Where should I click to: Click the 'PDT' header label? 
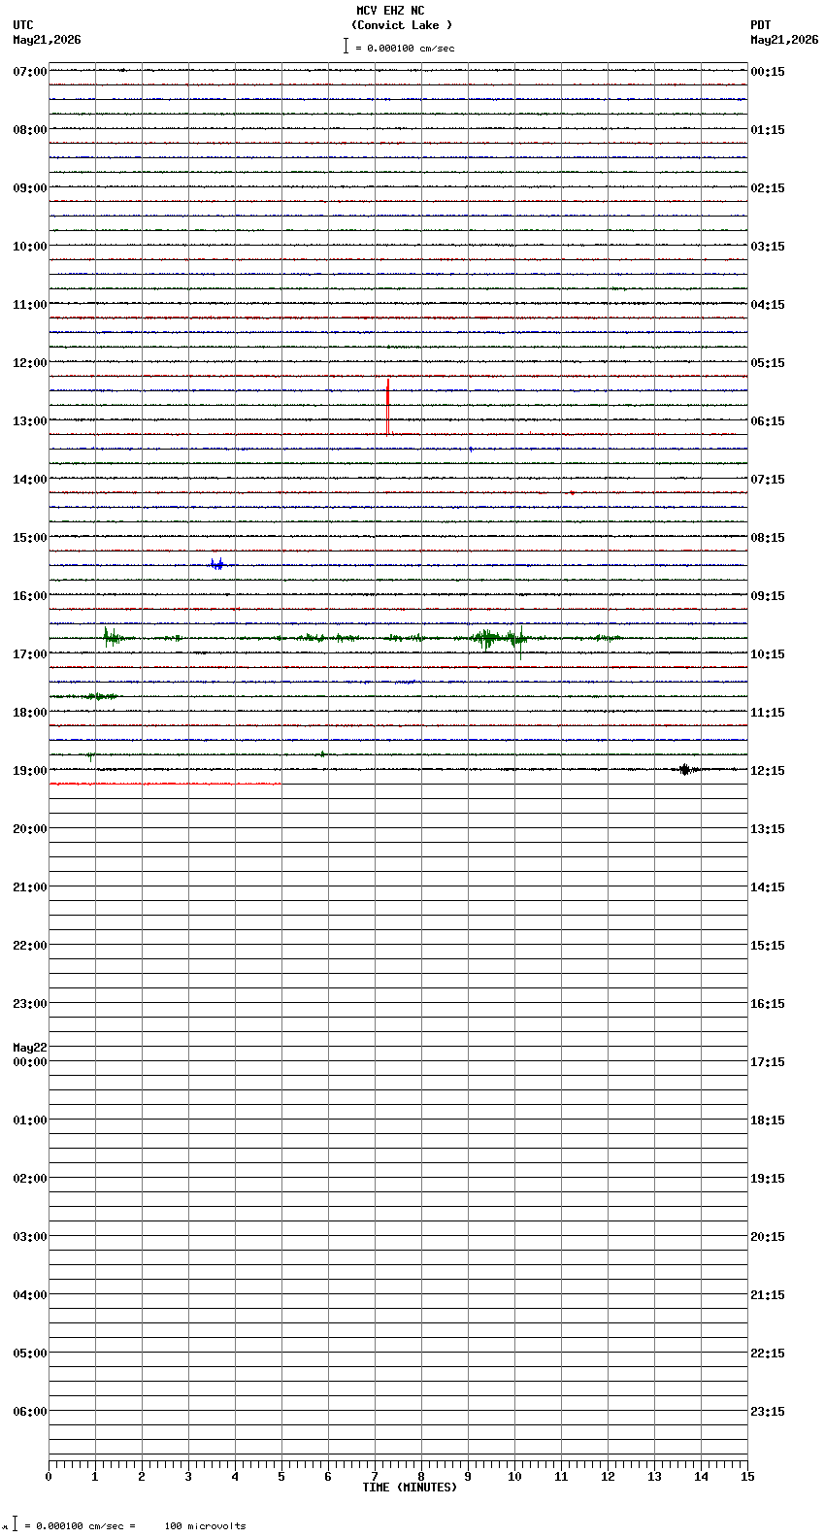tap(761, 25)
